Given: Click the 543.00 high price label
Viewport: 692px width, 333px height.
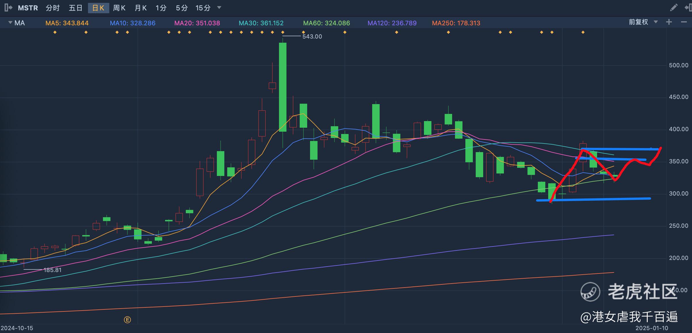Looking at the screenshot, I should (312, 37).
